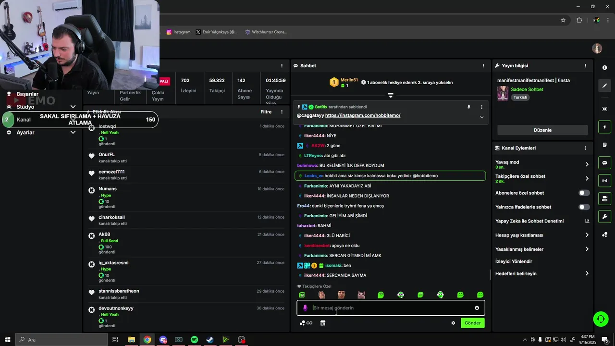This screenshot has height=346, width=615.
Task: Open the emoji picker in message box
Action: click(477, 308)
